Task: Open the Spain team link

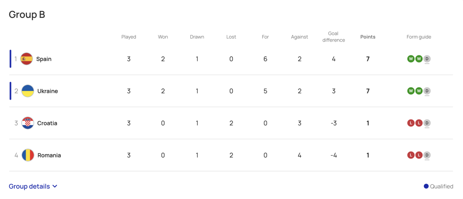Action: click(x=44, y=59)
